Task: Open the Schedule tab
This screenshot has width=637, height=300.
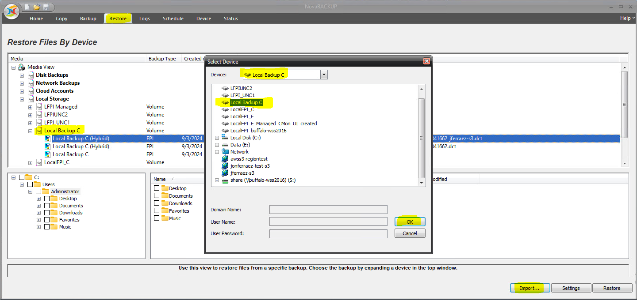Action: point(173,19)
